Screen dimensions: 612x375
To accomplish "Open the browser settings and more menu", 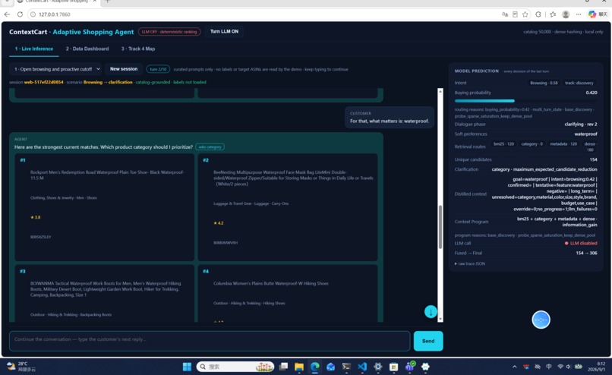I will click(579, 14).
